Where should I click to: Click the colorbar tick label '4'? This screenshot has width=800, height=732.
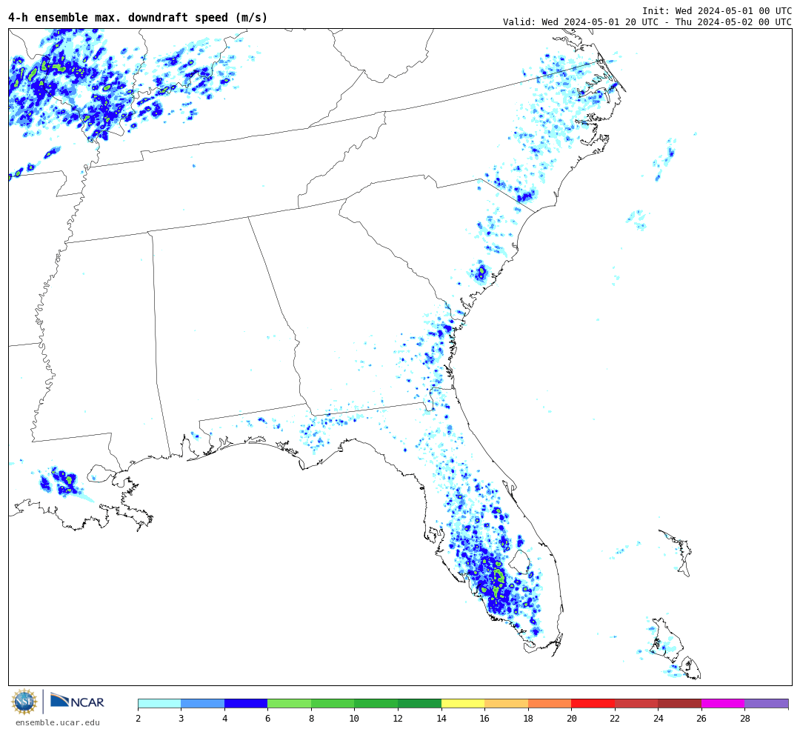224,718
